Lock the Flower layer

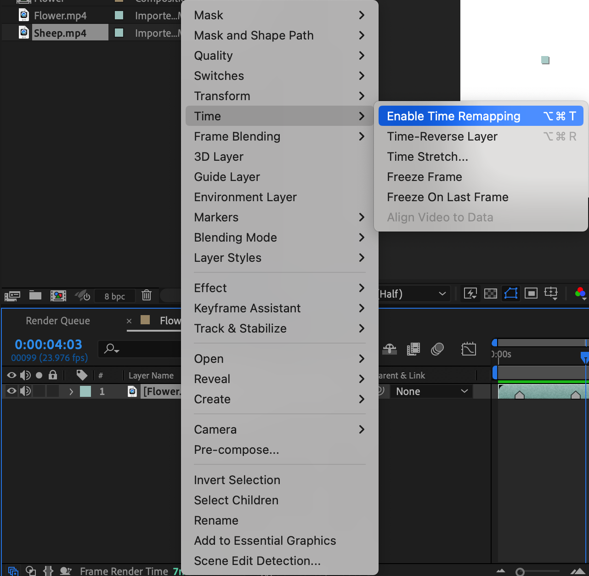(53, 391)
